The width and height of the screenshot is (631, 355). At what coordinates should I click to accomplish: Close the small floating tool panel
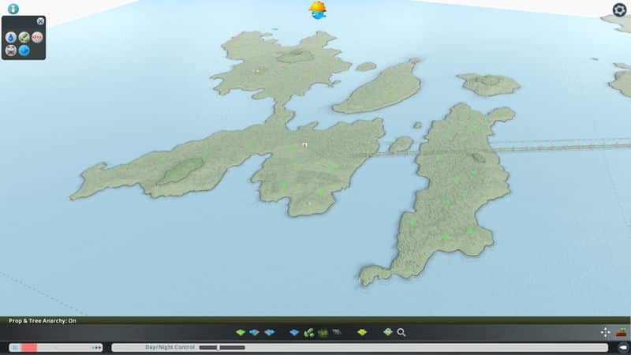tap(40, 21)
